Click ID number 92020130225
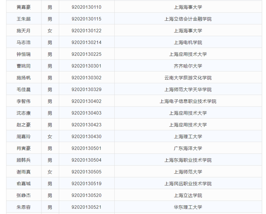Screen dimensions: 266x214 (86, 54)
